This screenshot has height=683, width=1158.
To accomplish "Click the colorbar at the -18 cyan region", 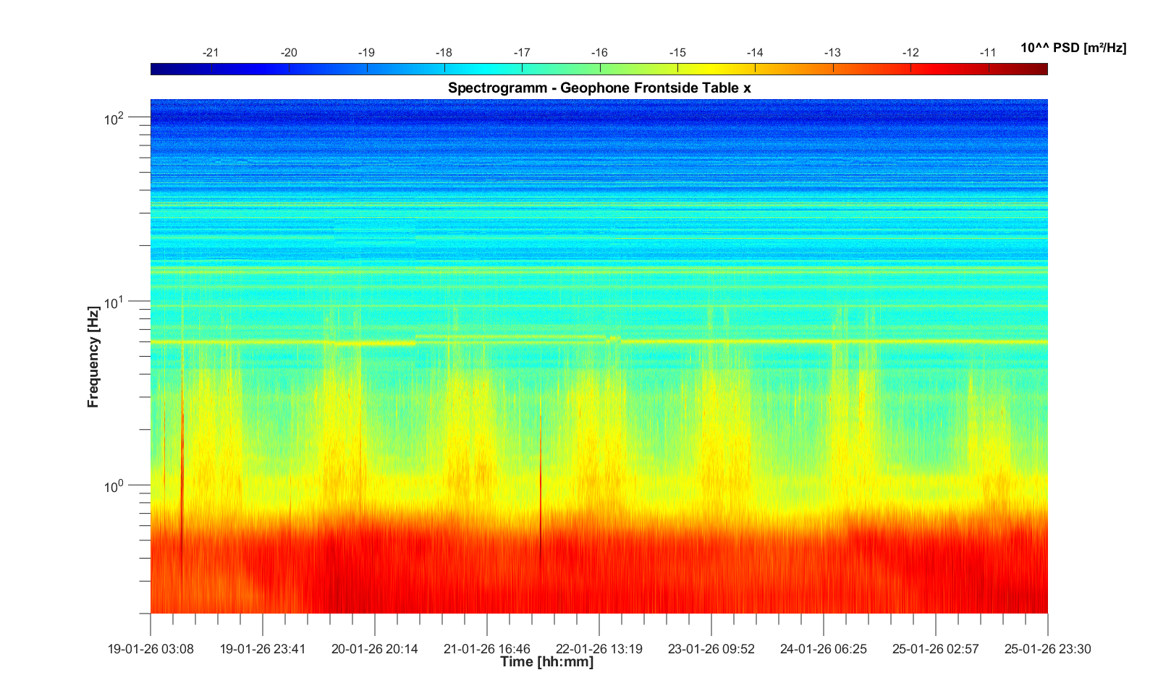I will [444, 69].
